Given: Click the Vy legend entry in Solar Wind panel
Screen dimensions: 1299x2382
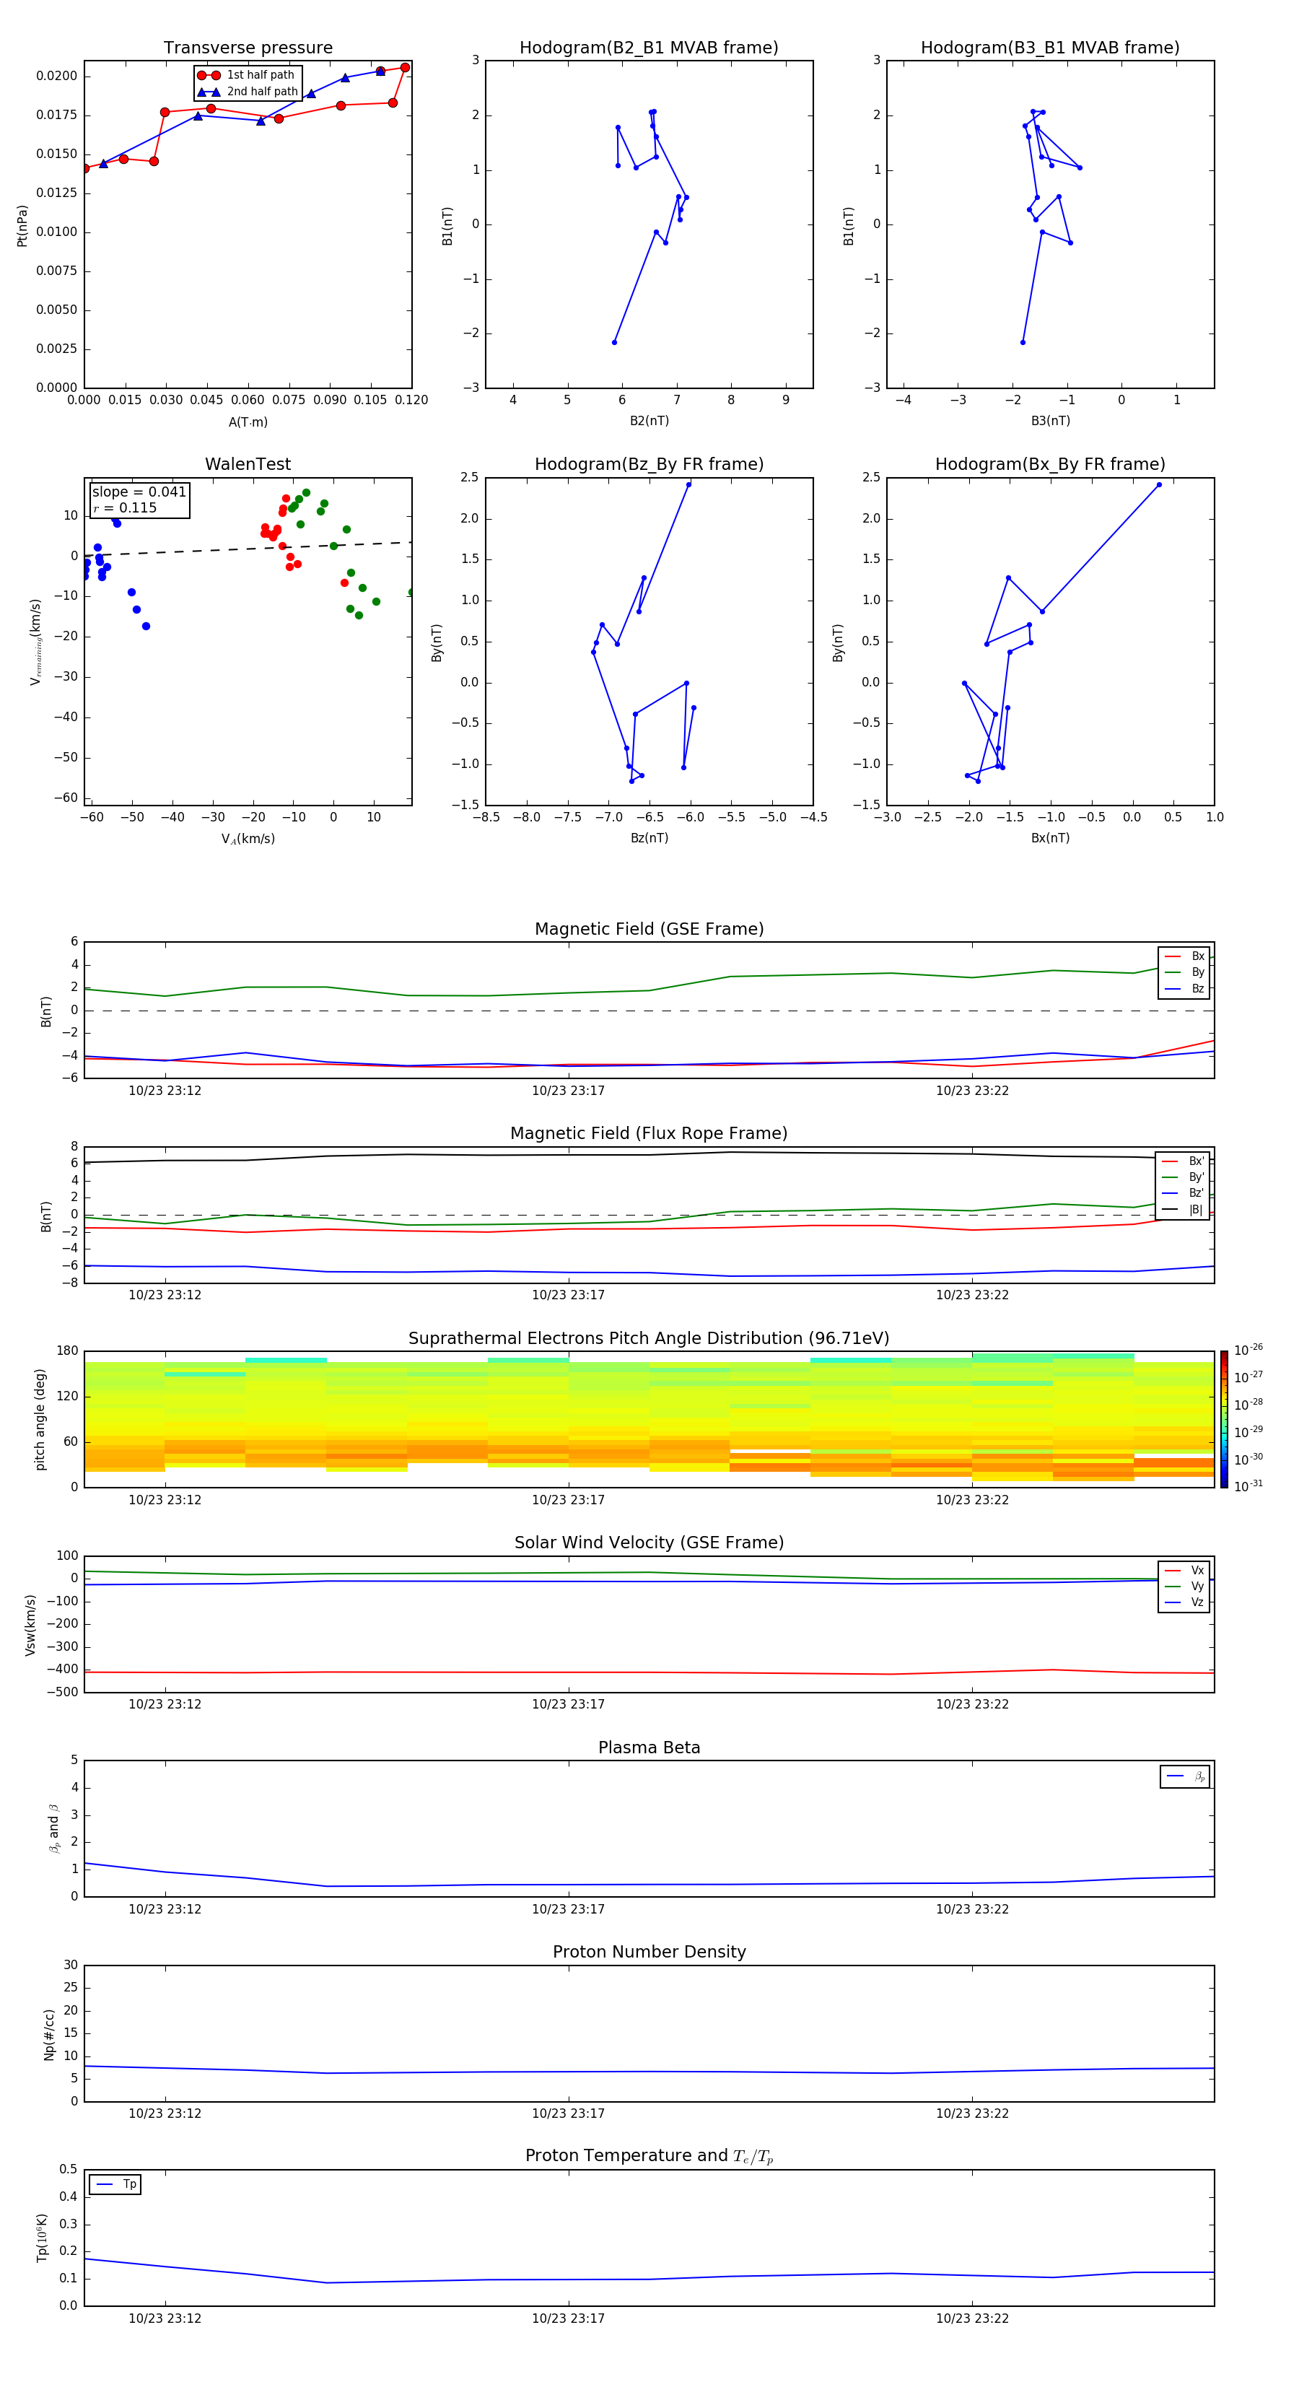Looking at the screenshot, I should pyautogui.click(x=1184, y=1586).
